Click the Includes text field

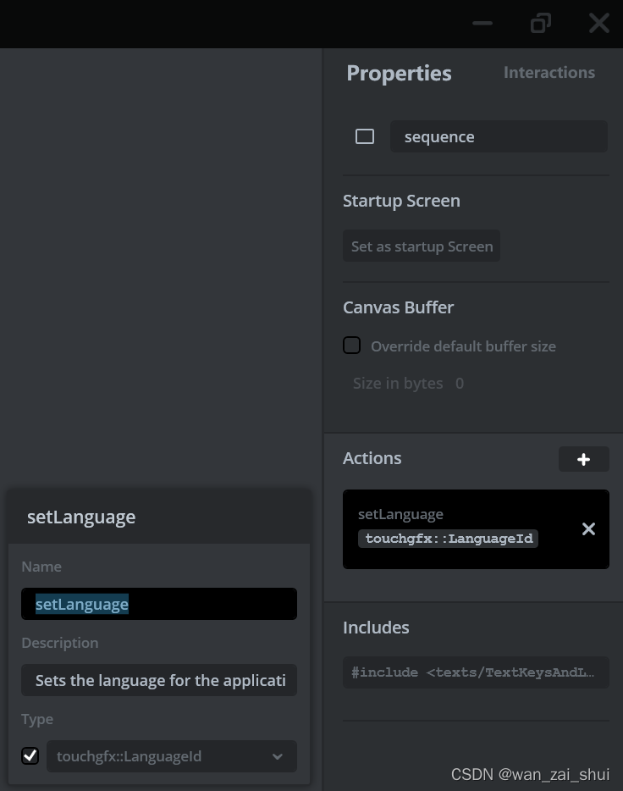tap(476, 672)
